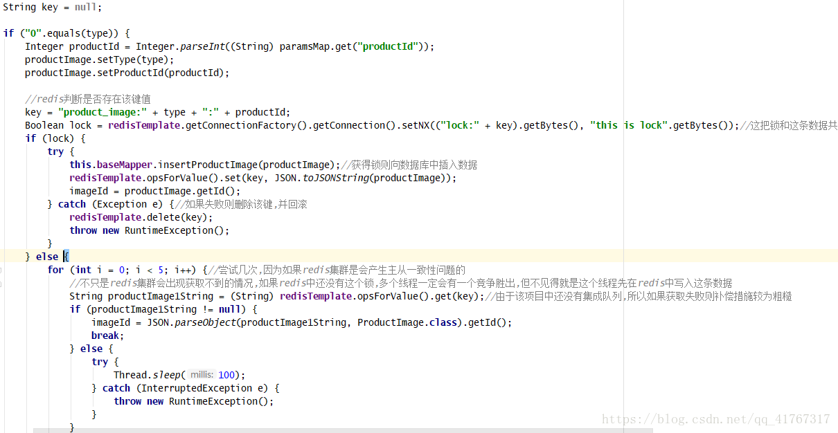Click the productImage.setType(type) line

[100, 59]
